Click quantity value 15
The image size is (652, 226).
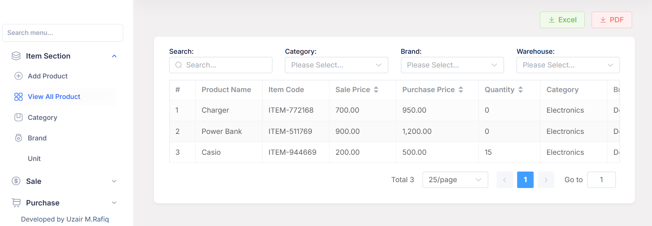[488, 152]
